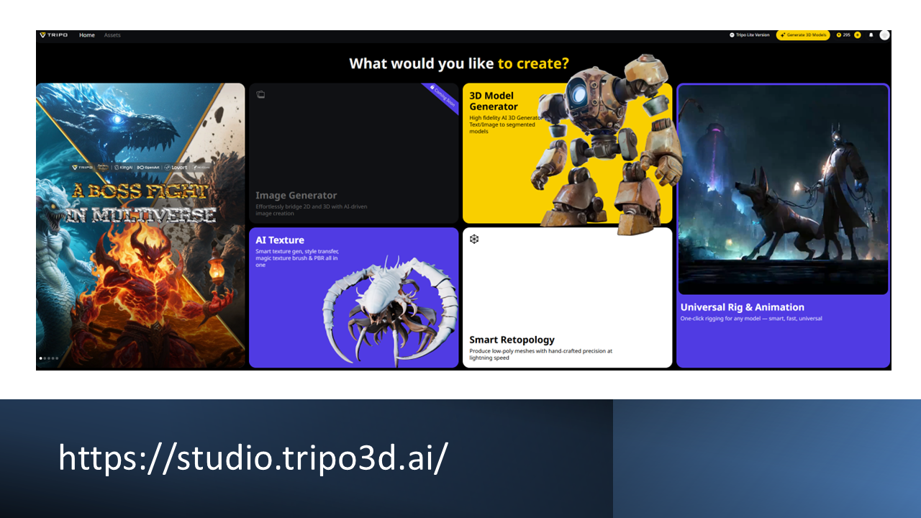Click the white scorpion creature model

coord(389,310)
